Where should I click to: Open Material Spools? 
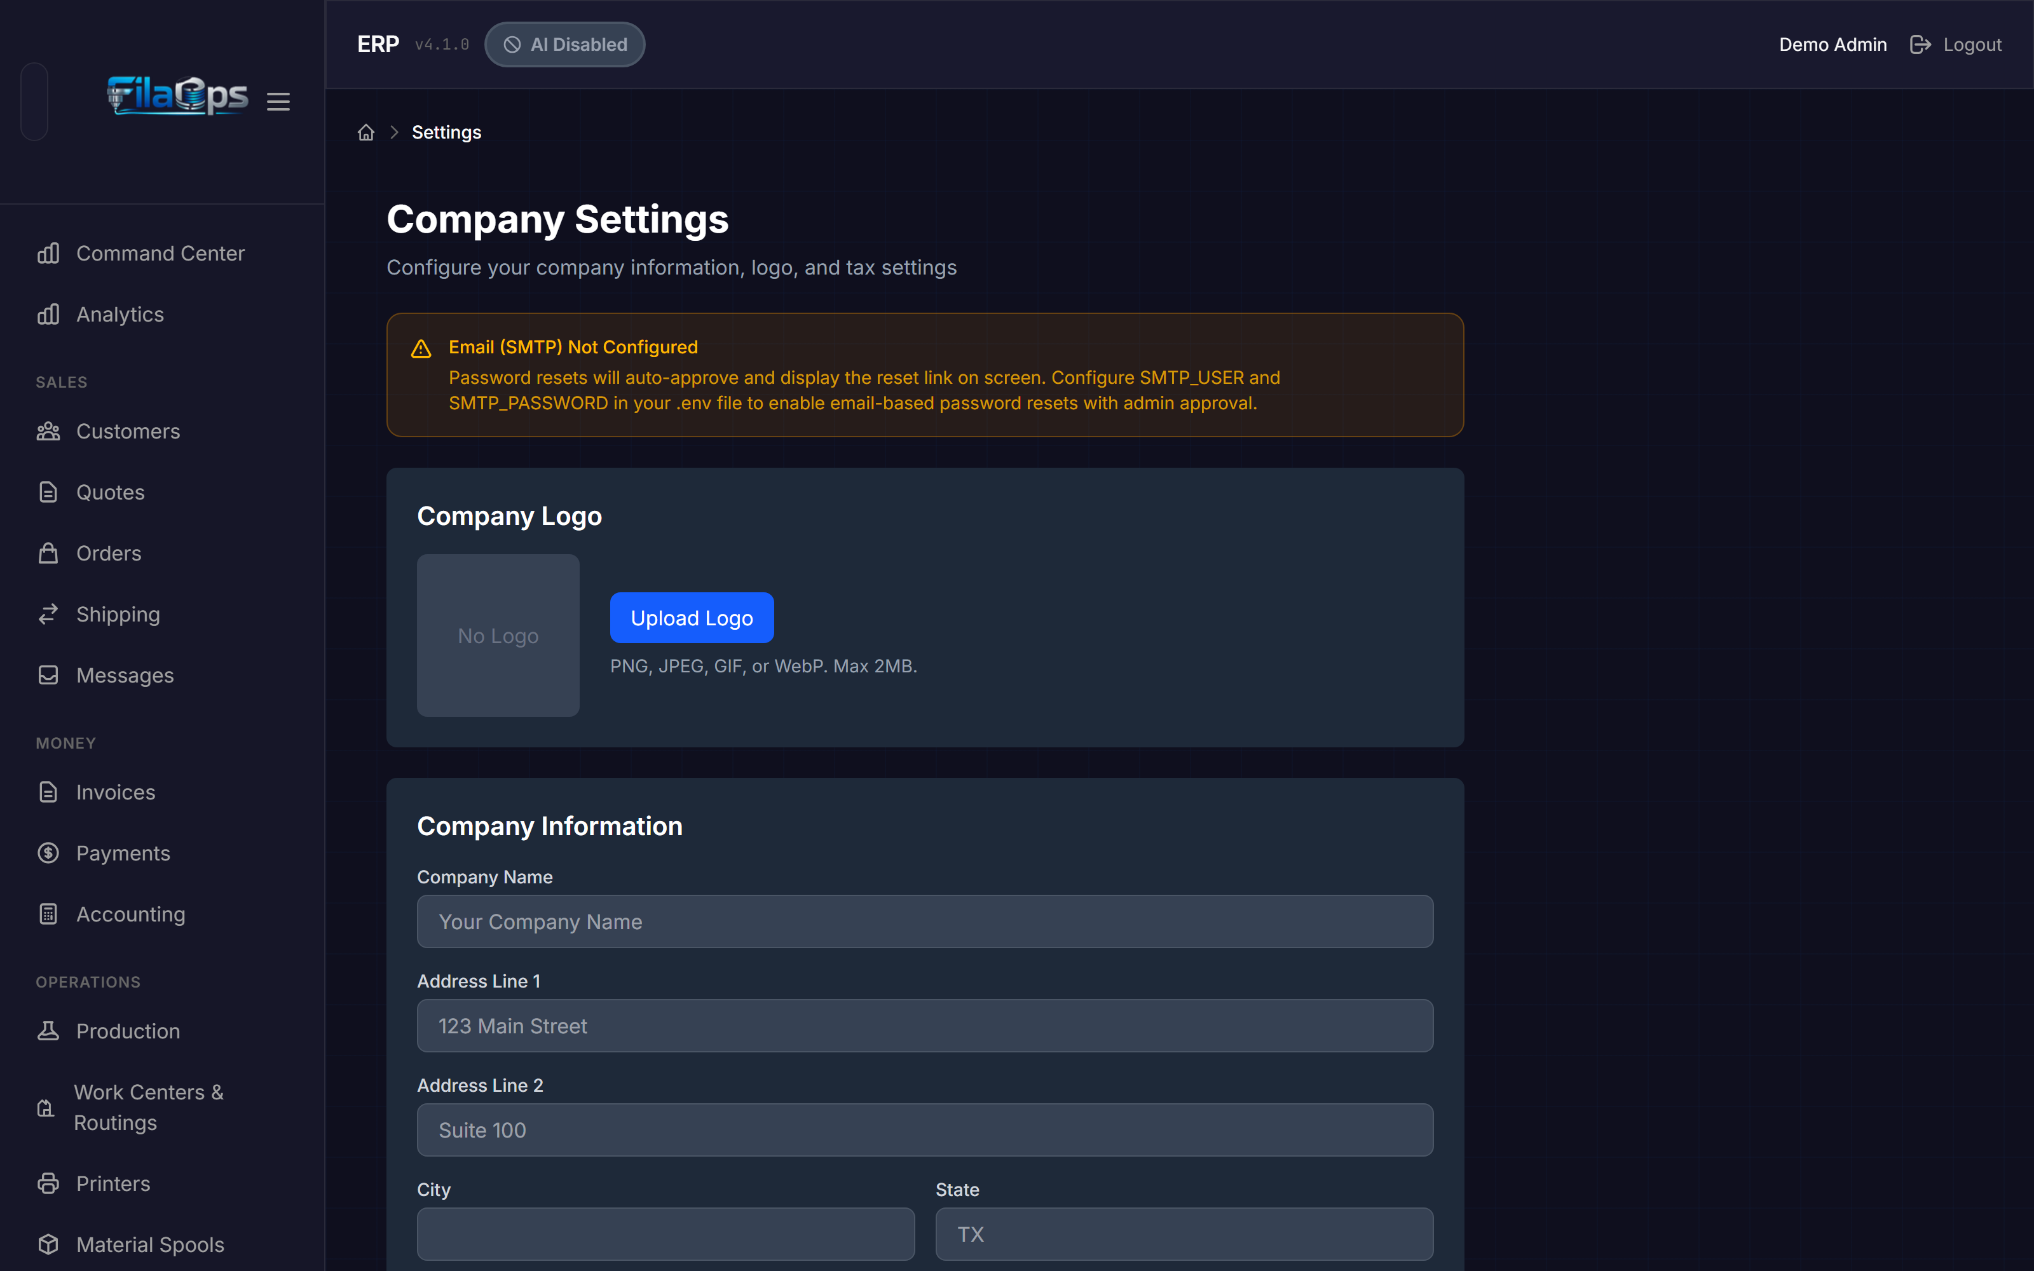pos(162,1244)
